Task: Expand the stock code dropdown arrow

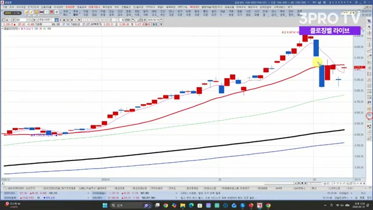Action: (x=27, y=20)
